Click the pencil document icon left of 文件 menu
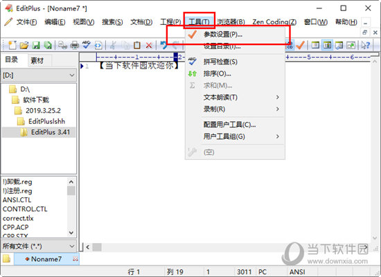The width and height of the screenshot is (381, 277). 8,22
